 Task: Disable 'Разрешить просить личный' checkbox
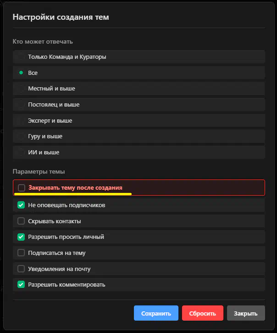coord(21,237)
